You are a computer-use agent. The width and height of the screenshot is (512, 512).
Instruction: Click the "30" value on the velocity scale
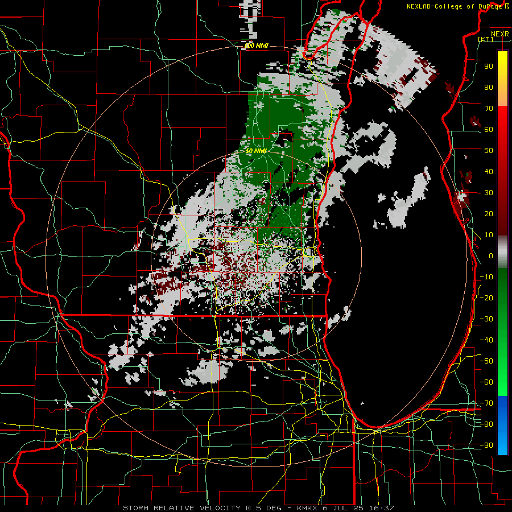(489, 193)
